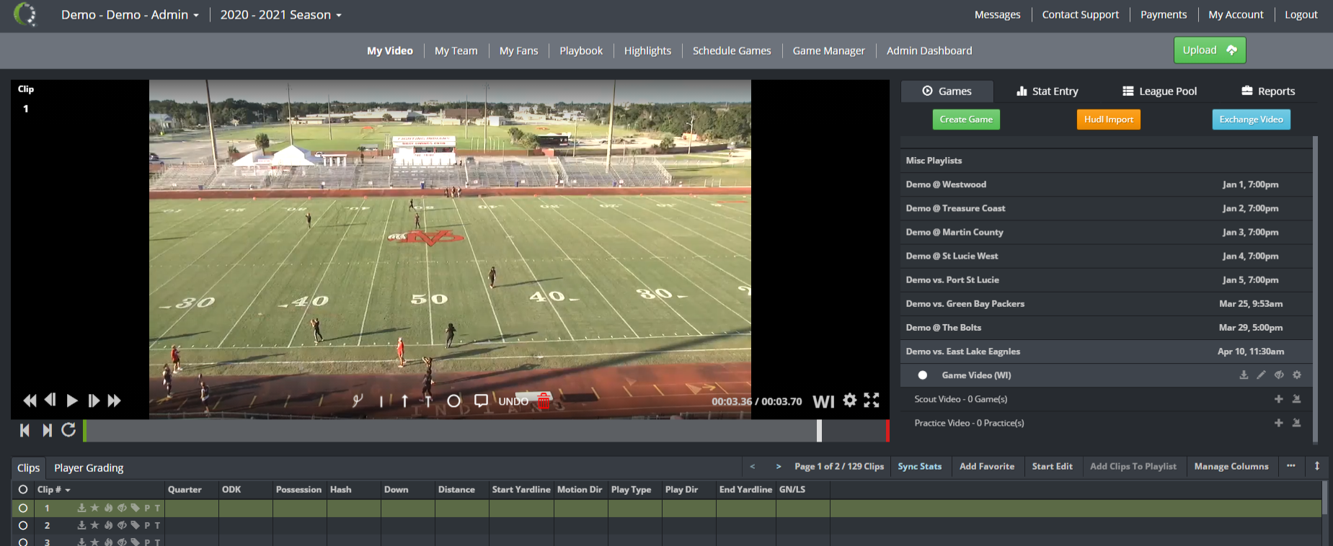Select the T-shaped blocking line tool
Image resolution: width=1333 pixels, height=546 pixels.
click(x=428, y=401)
